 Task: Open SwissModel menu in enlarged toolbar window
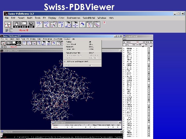(89, 18)
